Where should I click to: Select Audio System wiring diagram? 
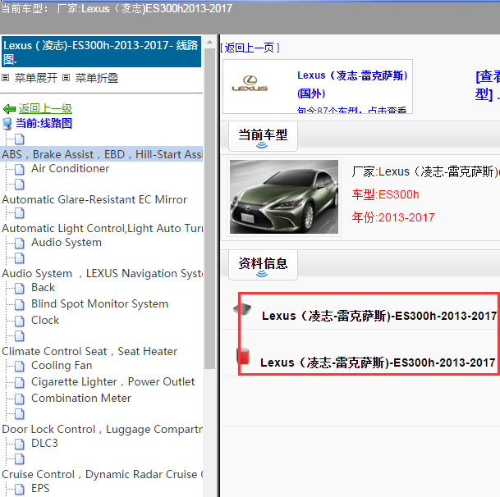tap(67, 243)
